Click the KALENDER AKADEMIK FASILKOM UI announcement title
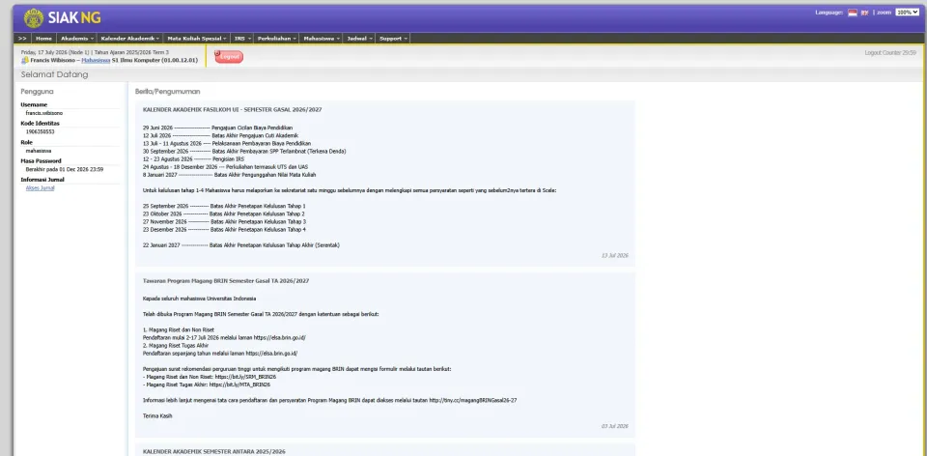The height and width of the screenshot is (456, 927). tap(233, 109)
